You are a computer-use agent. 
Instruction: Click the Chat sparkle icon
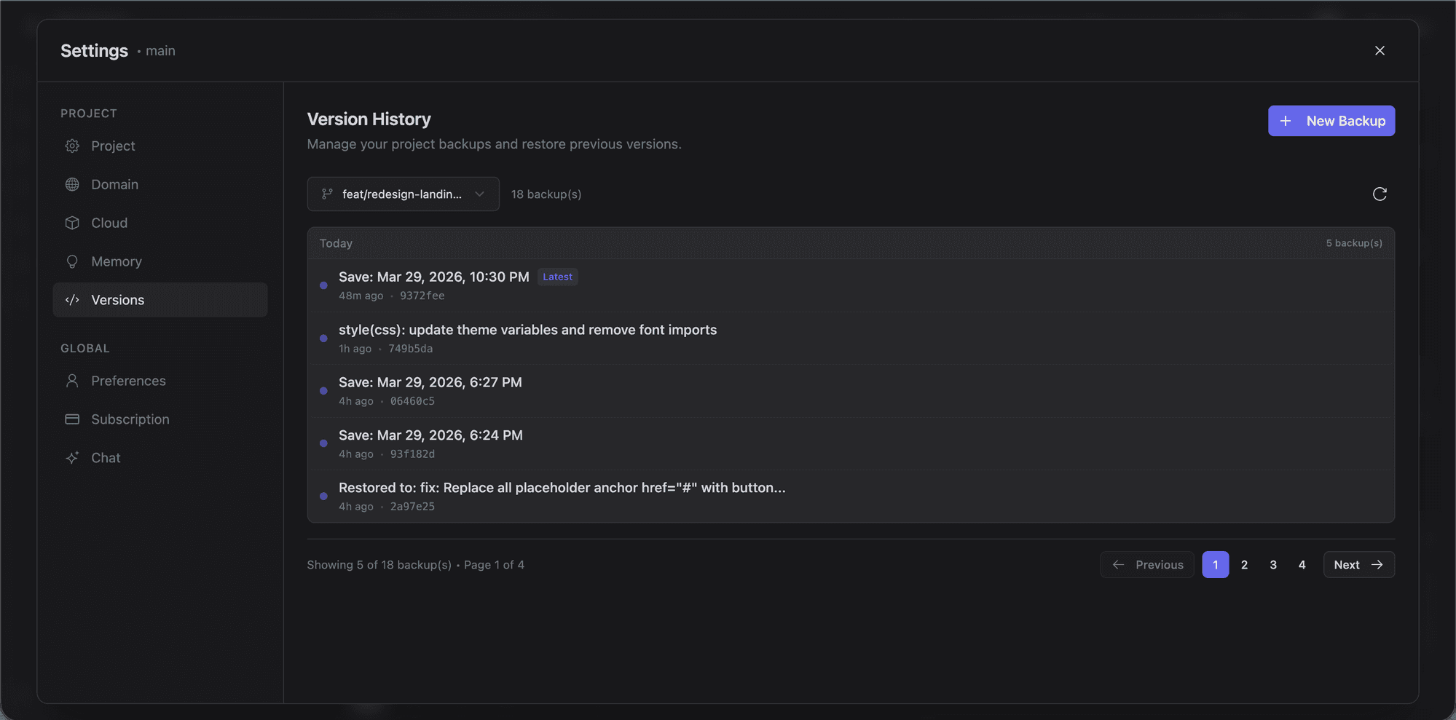point(72,458)
